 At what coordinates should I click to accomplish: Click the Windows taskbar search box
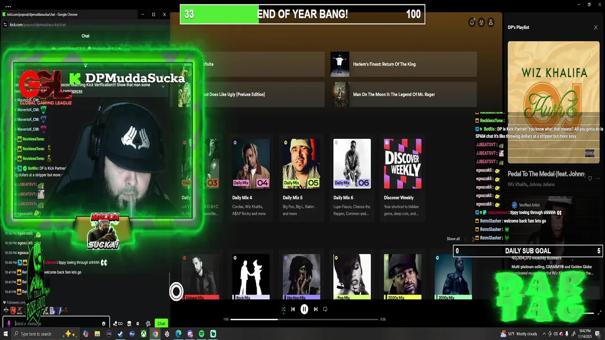tap(46, 334)
